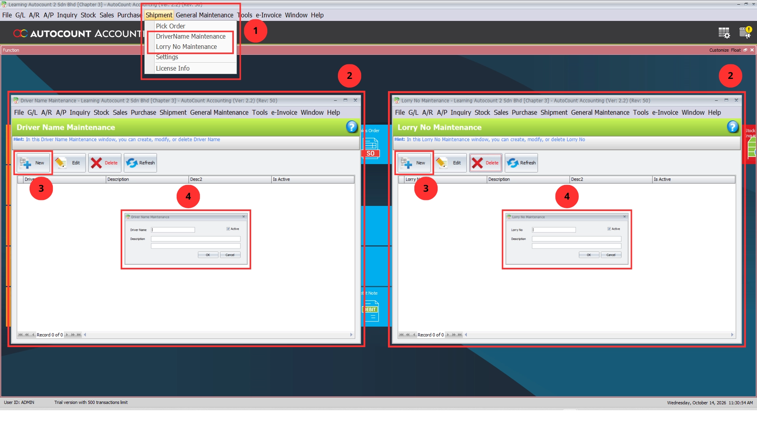Click Customize in the Function panel header
This screenshot has height=426, width=757.
(719, 50)
